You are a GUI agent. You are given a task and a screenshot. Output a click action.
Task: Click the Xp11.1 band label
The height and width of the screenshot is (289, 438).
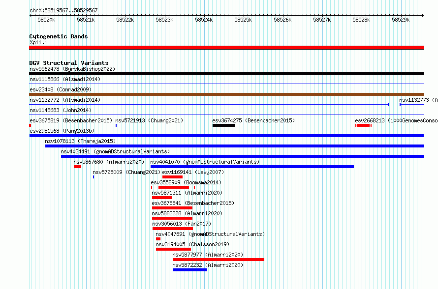pyautogui.click(x=38, y=42)
